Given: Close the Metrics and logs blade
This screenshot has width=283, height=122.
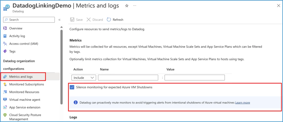Looking at the screenshot, I should 279,5.
